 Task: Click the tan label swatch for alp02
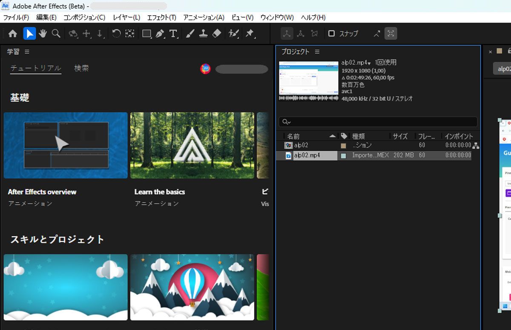point(344,146)
